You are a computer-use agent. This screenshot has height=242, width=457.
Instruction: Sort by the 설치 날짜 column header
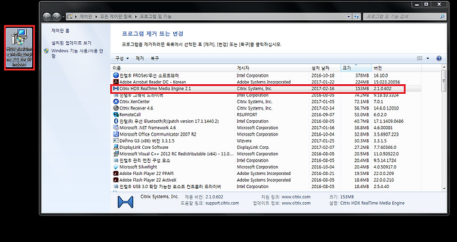325,68
